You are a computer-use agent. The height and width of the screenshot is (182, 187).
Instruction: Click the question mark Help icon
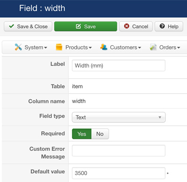[x=162, y=26]
